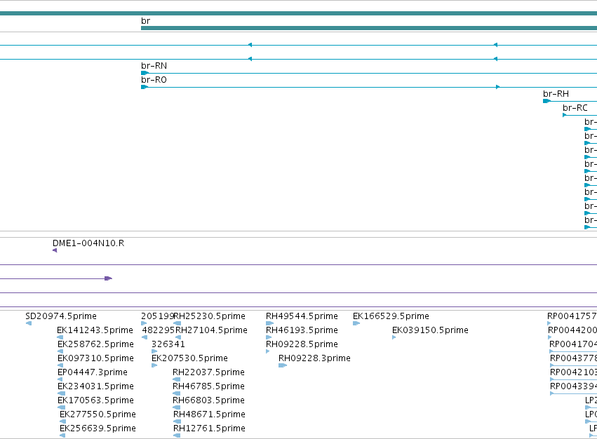
Task: Select RH49544.5prime EST label
Action: (x=302, y=316)
